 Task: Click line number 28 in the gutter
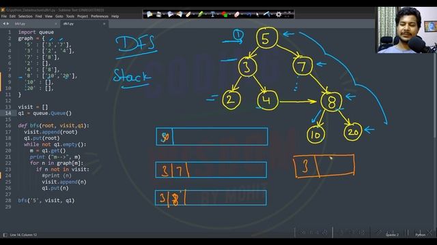(x=8, y=201)
